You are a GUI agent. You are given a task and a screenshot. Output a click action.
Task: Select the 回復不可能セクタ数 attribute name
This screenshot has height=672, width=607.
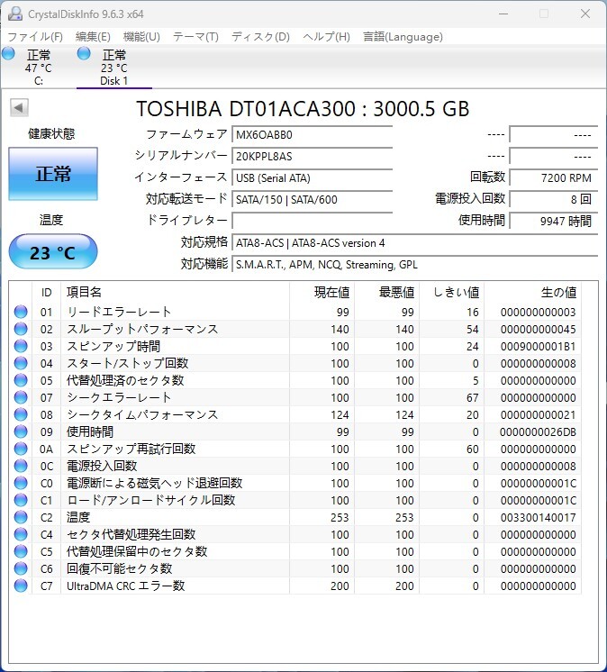pos(120,568)
